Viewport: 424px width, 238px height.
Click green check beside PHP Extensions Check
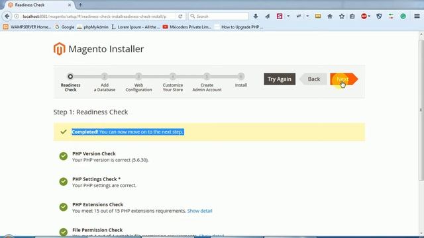64,207
